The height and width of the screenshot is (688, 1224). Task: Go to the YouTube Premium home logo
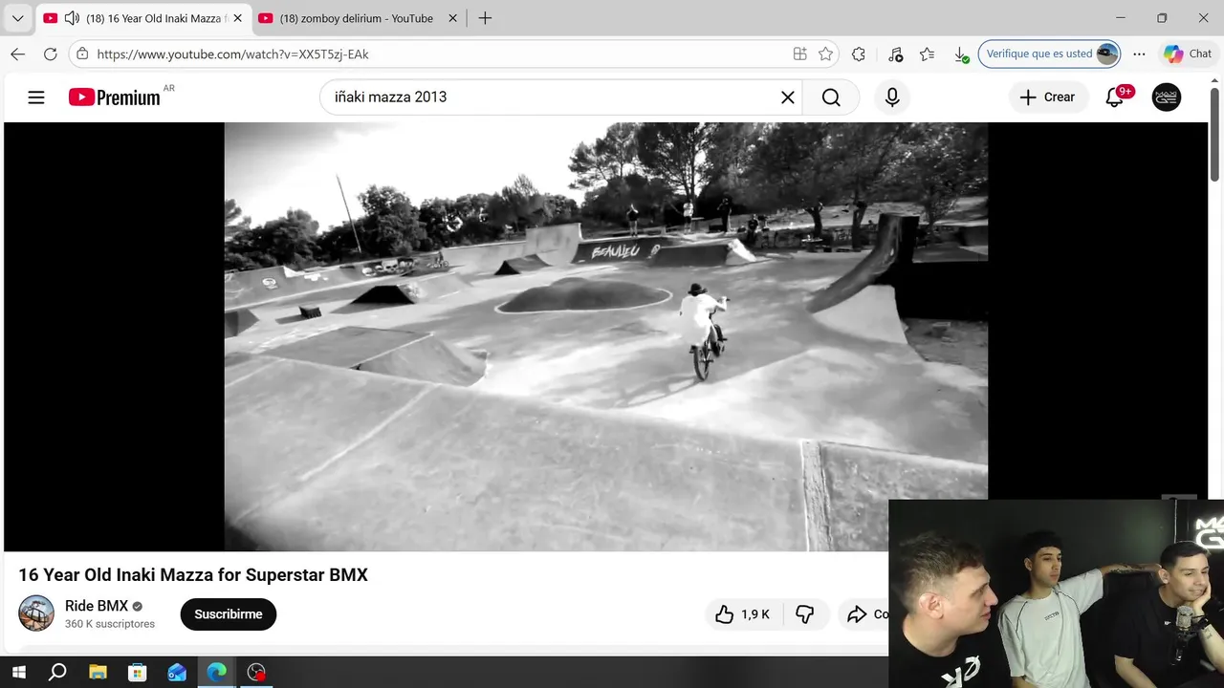click(x=115, y=97)
